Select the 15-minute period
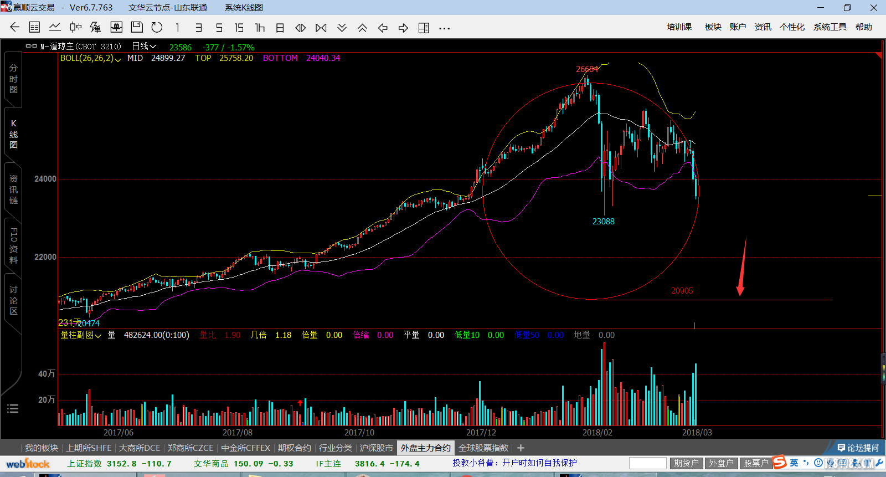Viewport: 886px width, 477px height. (x=239, y=28)
